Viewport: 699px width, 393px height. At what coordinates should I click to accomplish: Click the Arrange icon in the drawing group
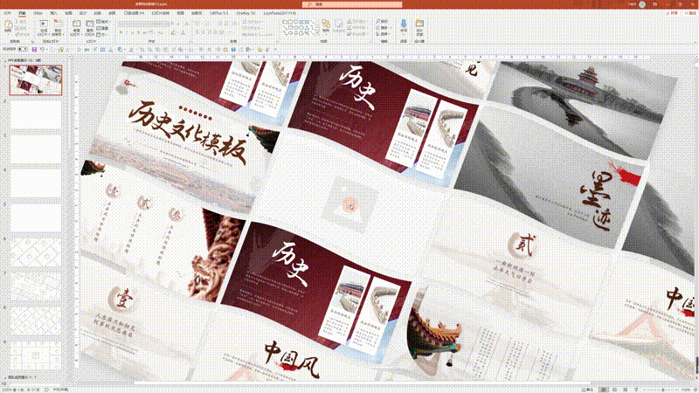click(x=326, y=24)
